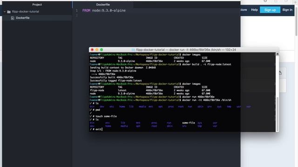Open the Help link in browser

(x=254, y=10)
